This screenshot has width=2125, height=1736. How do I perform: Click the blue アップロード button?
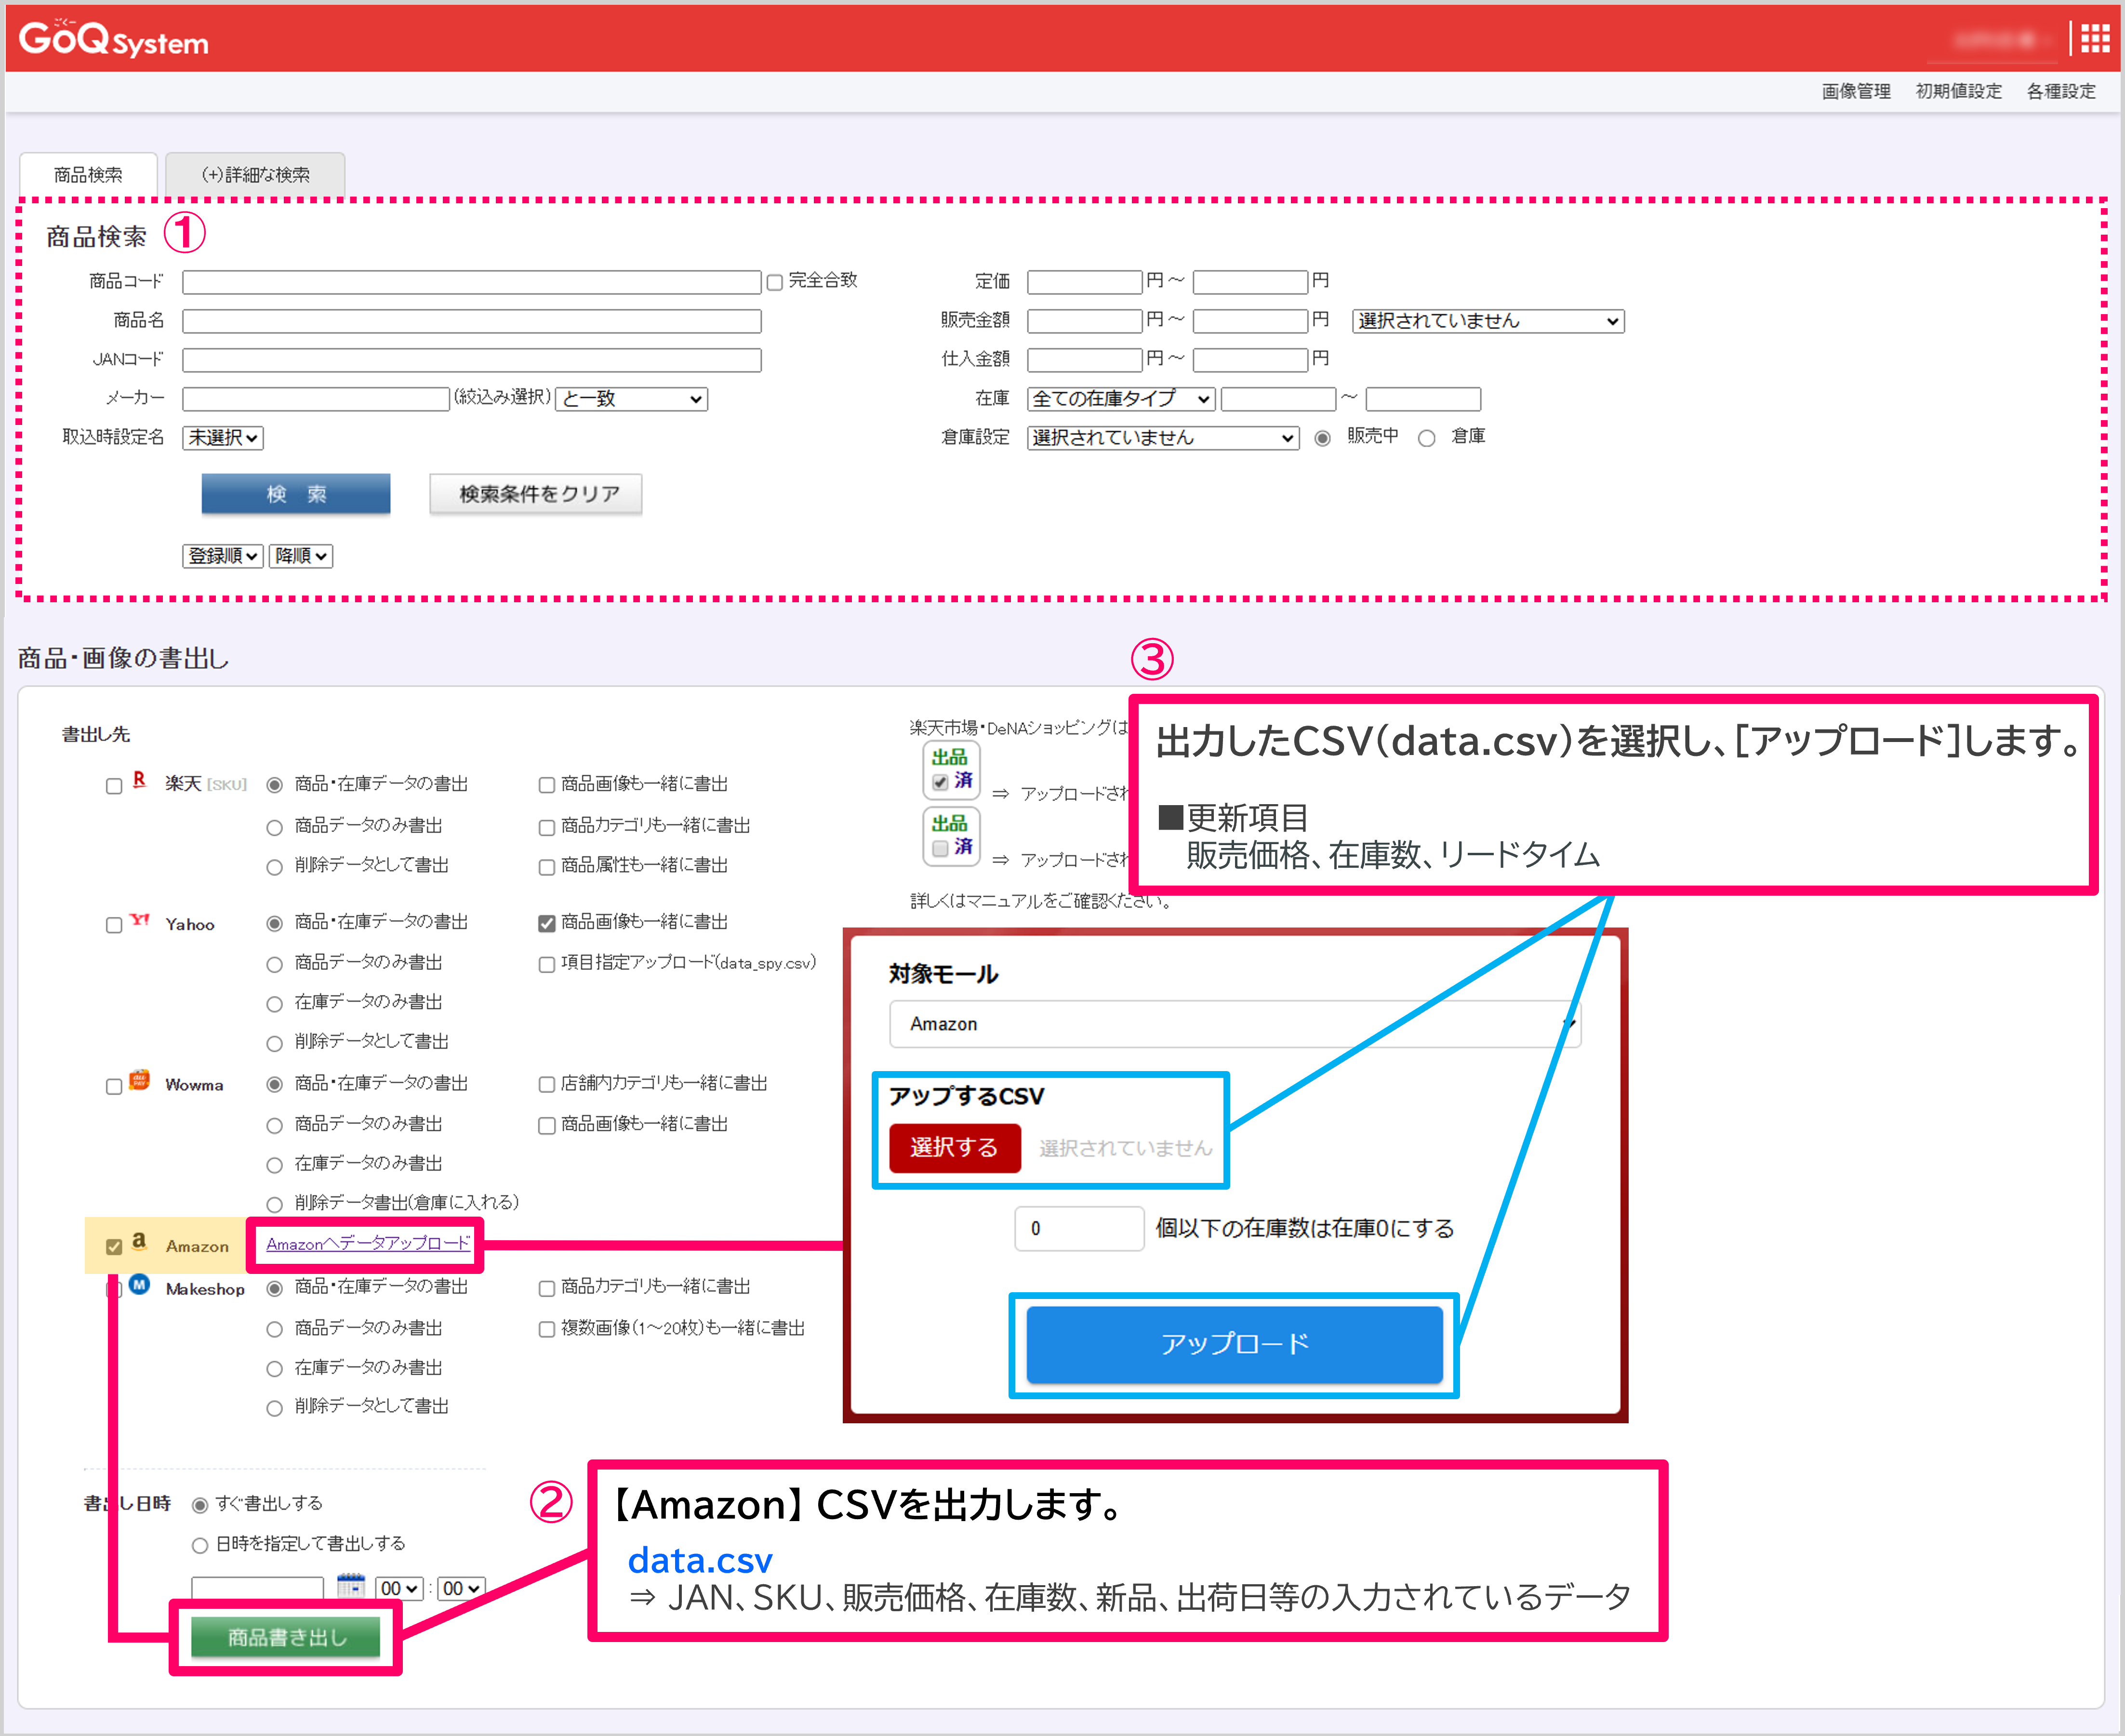1235,1344
